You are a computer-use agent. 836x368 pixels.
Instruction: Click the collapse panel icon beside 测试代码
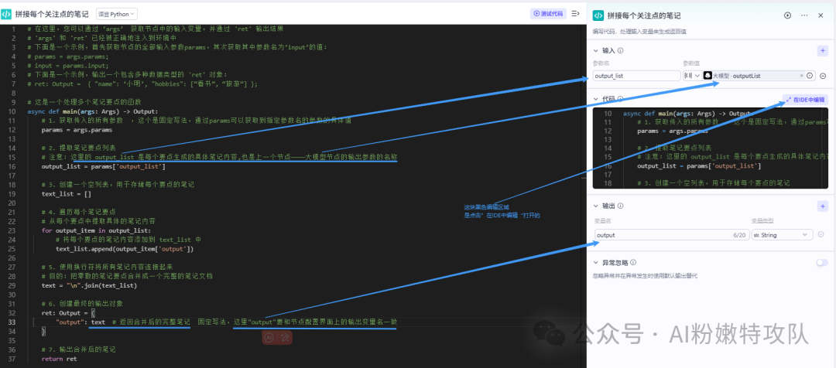576,14
